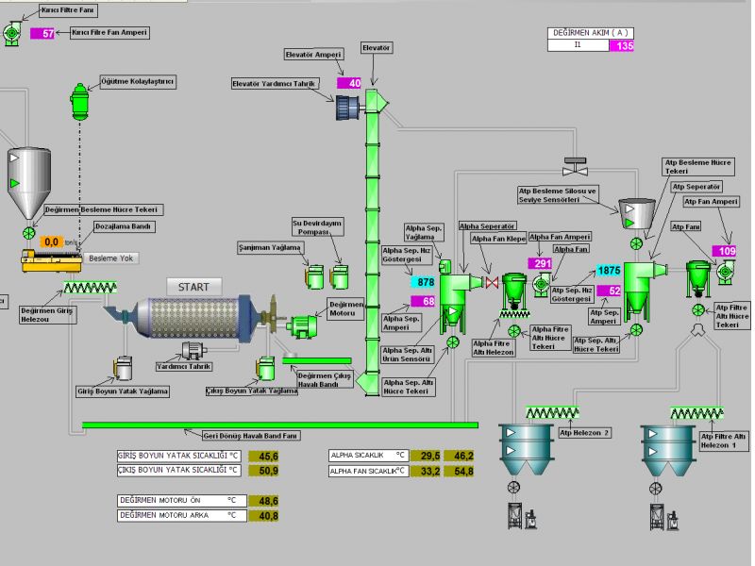Screen dimensions: 755x566
Task: Click the Yardımcı Tahrik motor under mill
Action: pyautogui.click(x=196, y=351)
